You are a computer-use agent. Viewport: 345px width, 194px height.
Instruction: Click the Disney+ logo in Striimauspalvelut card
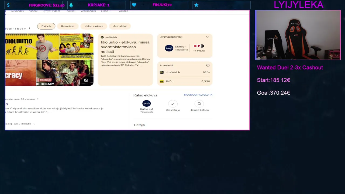click(x=169, y=48)
